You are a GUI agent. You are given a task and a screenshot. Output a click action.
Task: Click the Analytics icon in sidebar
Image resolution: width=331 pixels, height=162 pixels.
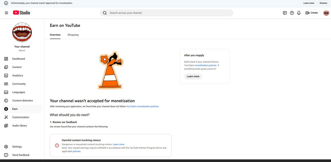pyautogui.click(x=6, y=75)
